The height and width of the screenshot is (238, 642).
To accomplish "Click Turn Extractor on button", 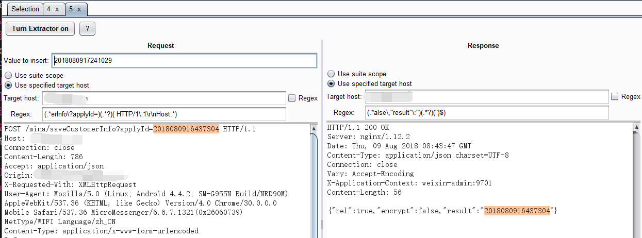I will [40, 28].
